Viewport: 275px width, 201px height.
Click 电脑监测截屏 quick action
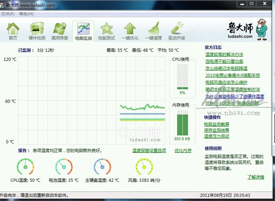217,124
